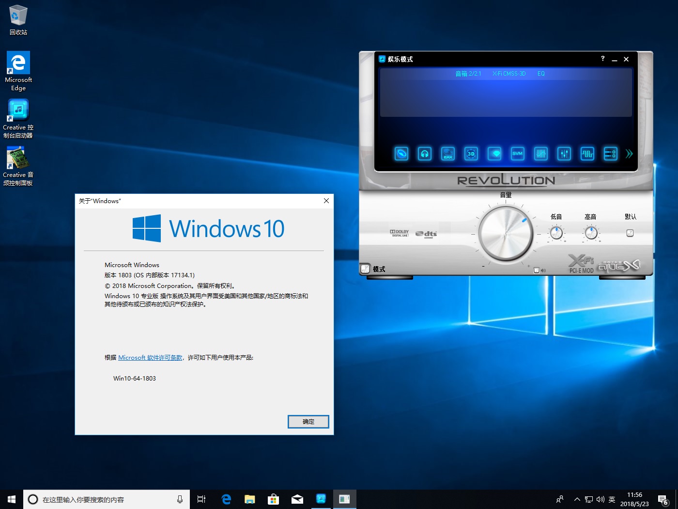Image resolution: width=678 pixels, height=509 pixels.
Task: Toggle mute checkbox below volume knob
Action: tap(537, 270)
